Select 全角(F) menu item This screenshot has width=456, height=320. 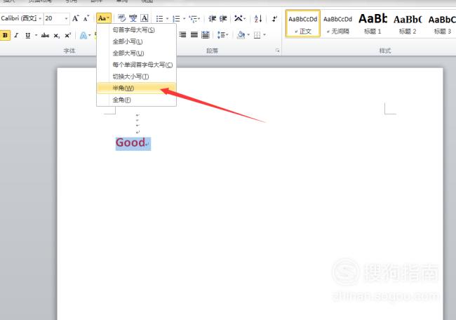pyautogui.click(x=136, y=100)
